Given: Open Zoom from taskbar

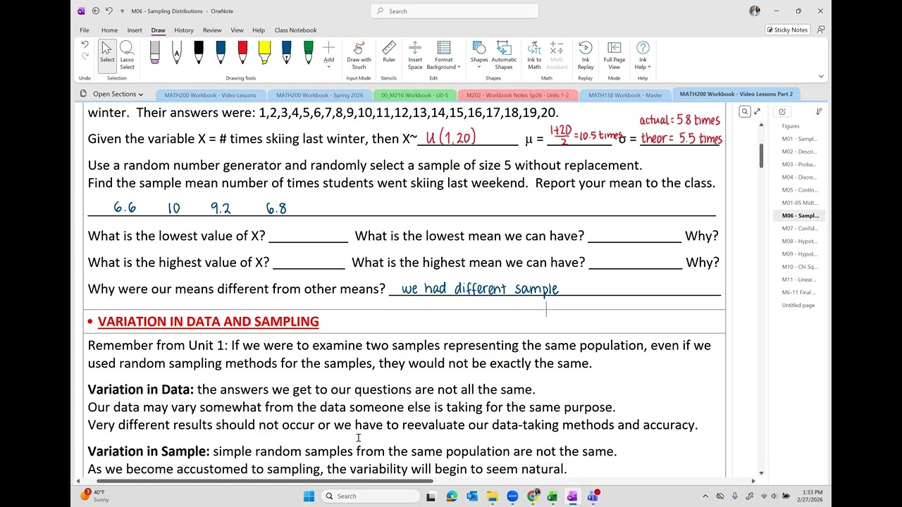Looking at the screenshot, I should pyautogui.click(x=512, y=496).
